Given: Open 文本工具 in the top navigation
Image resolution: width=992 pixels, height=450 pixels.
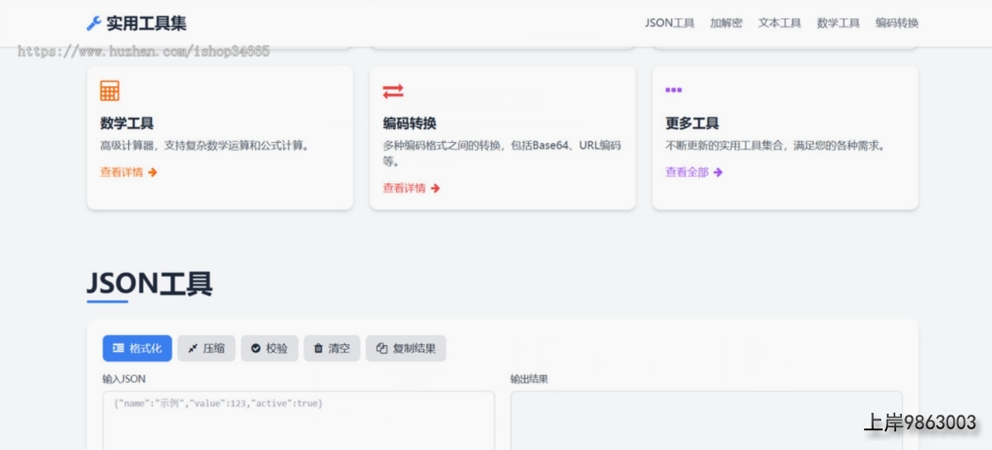Looking at the screenshot, I should (x=780, y=23).
